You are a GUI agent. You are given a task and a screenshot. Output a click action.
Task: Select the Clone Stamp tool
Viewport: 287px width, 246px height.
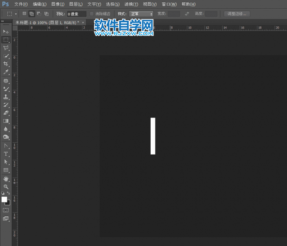point(6,97)
